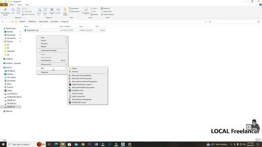Image resolution: width=262 pixels, height=147 pixels.
Task: Open 3D Objects under This PC
Action: [11, 71]
